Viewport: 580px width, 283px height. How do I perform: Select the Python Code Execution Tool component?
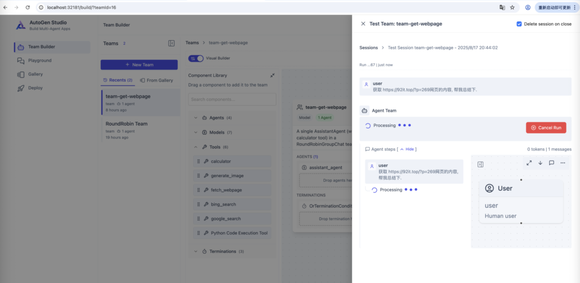tap(232, 233)
